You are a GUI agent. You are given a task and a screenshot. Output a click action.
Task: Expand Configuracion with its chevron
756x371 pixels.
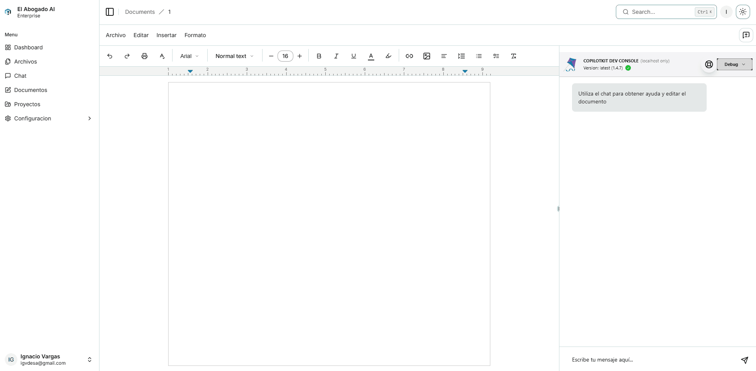90,118
